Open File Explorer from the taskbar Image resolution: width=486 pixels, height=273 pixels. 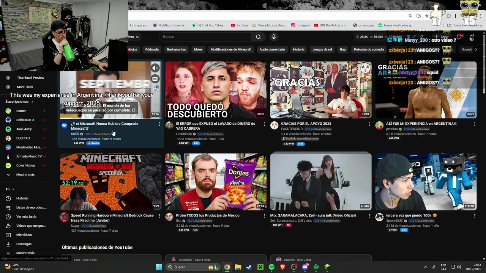(x=238, y=267)
